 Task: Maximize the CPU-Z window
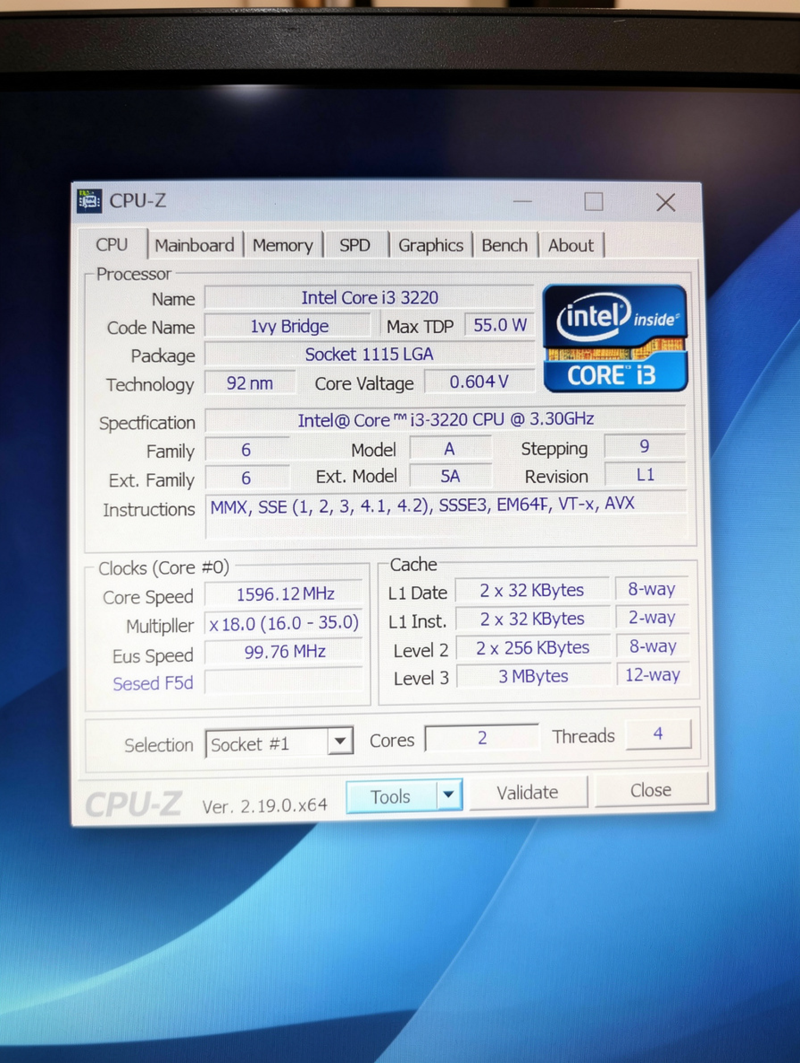[x=593, y=202]
